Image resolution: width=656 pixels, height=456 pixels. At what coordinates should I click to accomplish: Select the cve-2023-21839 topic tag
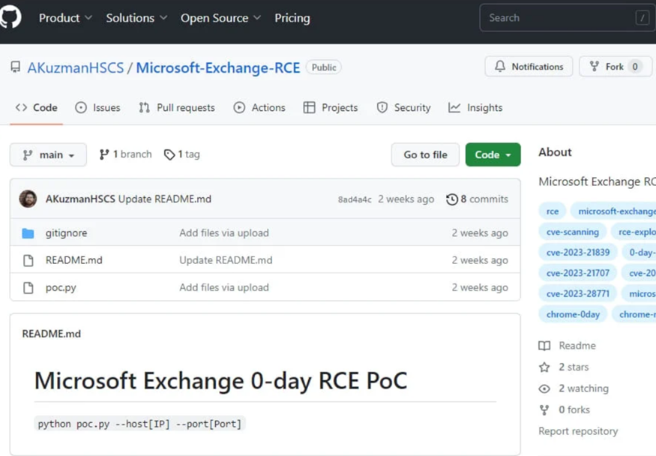coord(578,253)
